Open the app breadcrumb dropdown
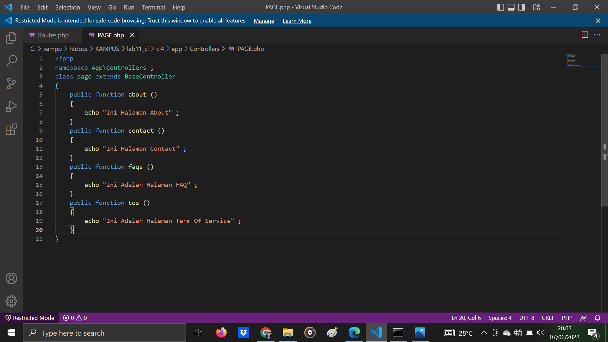This screenshot has width=608, height=342. point(177,49)
